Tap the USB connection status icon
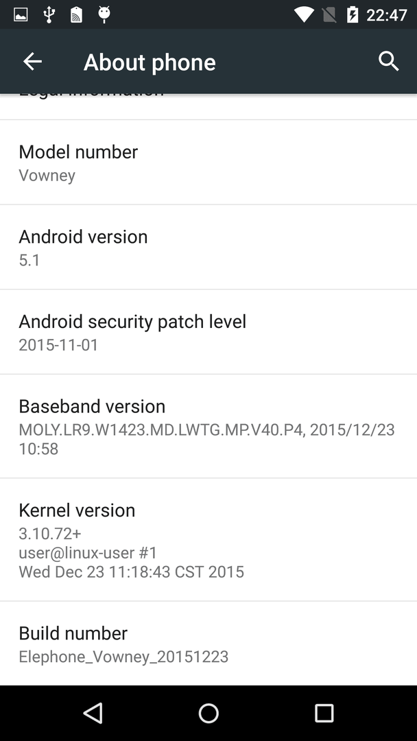The image size is (417, 741). pos(49,14)
